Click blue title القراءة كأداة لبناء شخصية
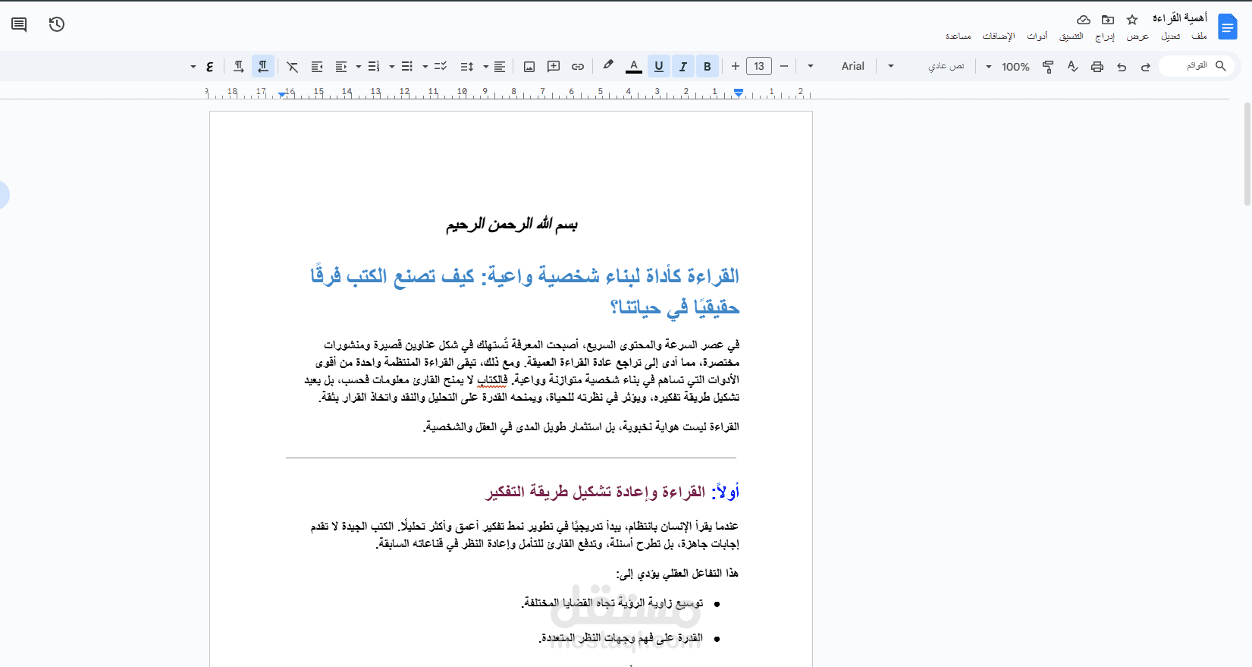Viewport: 1252px width, 667px height. (x=525, y=291)
